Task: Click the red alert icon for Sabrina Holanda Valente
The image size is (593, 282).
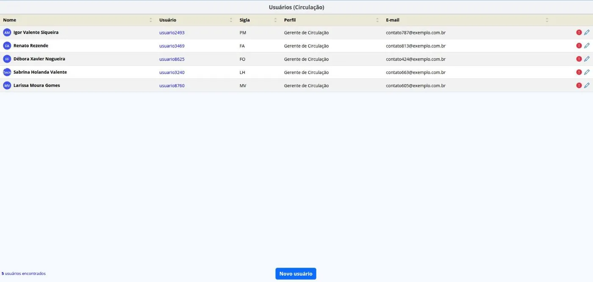Action: pos(579,72)
